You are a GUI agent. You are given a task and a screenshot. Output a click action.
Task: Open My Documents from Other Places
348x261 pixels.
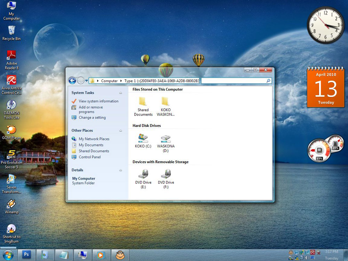(x=91, y=145)
